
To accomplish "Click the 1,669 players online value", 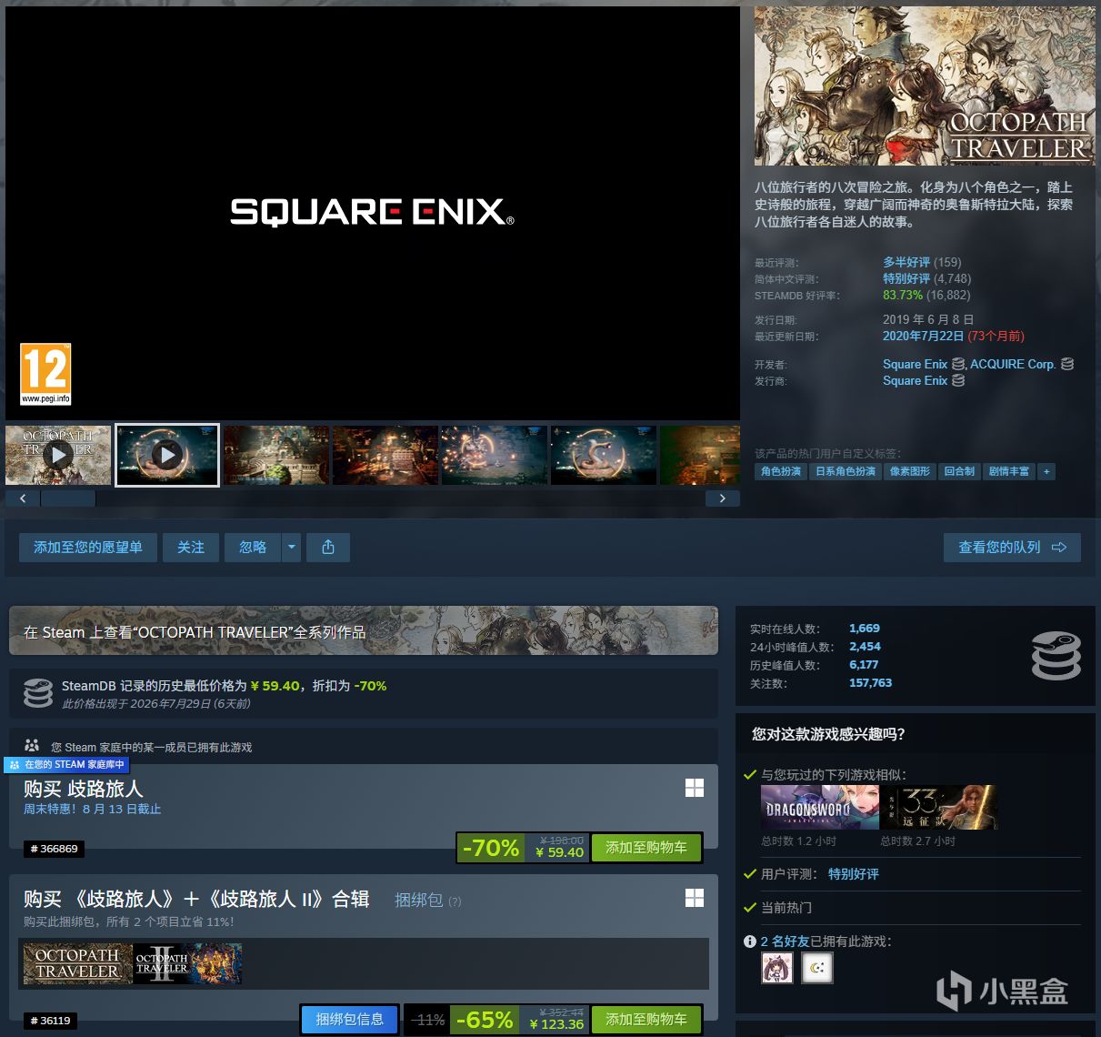I will click(x=865, y=629).
